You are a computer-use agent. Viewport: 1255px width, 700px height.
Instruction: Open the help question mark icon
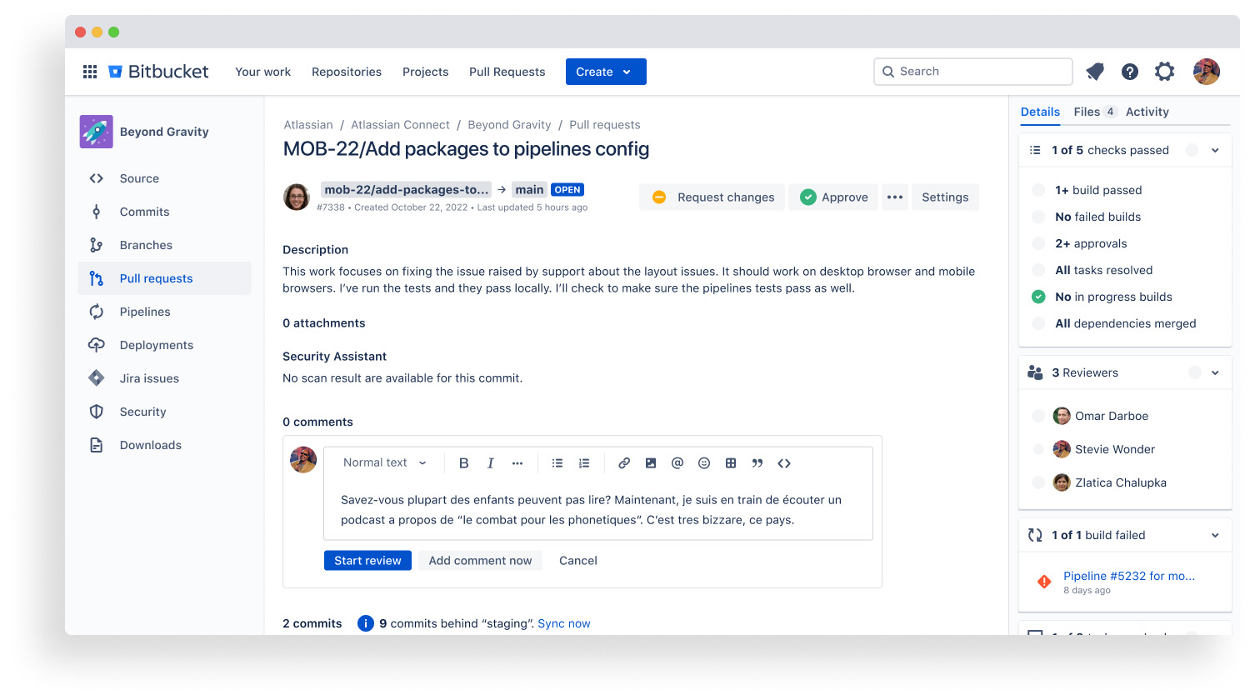[1130, 72]
